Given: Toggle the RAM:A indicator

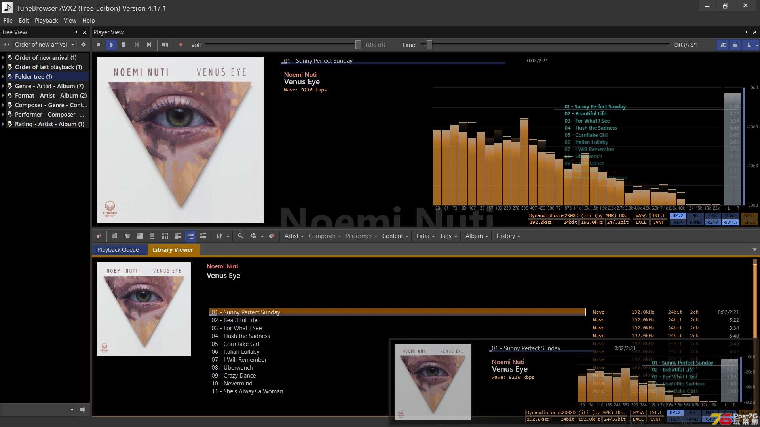Looking at the screenshot, I should pyautogui.click(x=730, y=222).
